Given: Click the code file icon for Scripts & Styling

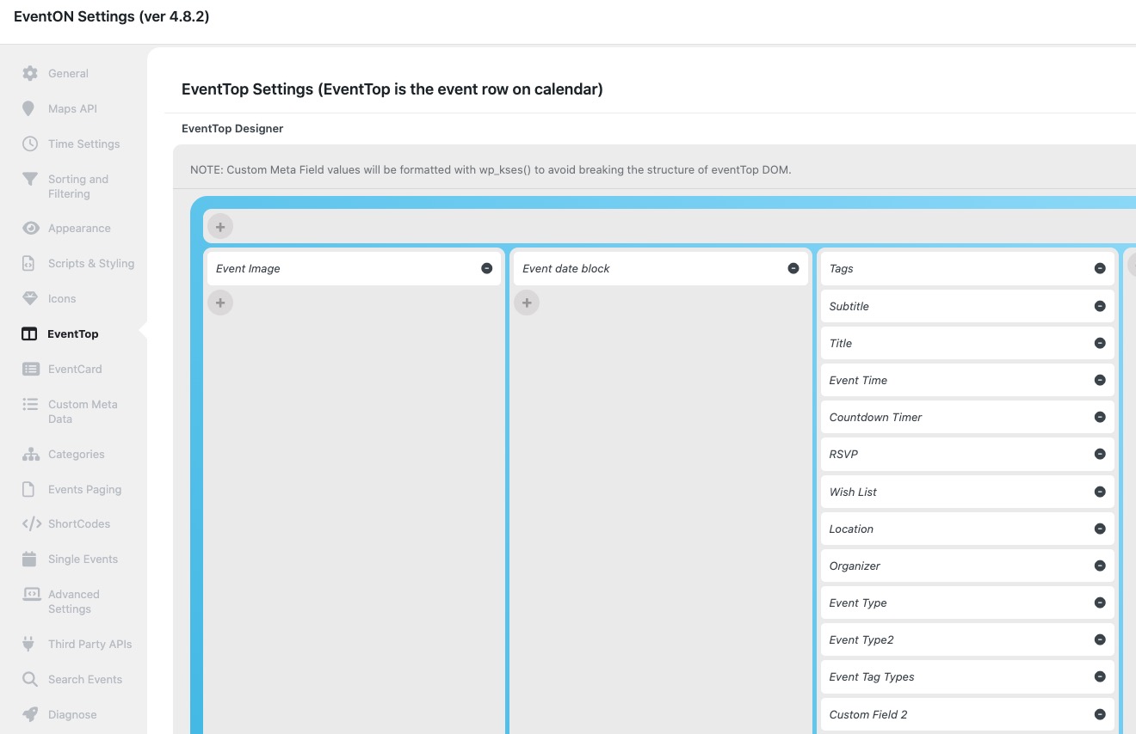Looking at the screenshot, I should tap(28, 263).
